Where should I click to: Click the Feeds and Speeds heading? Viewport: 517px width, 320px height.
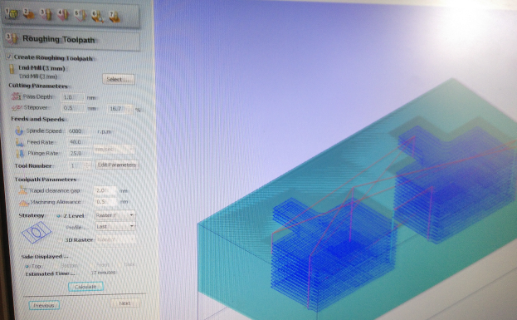point(37,119)
